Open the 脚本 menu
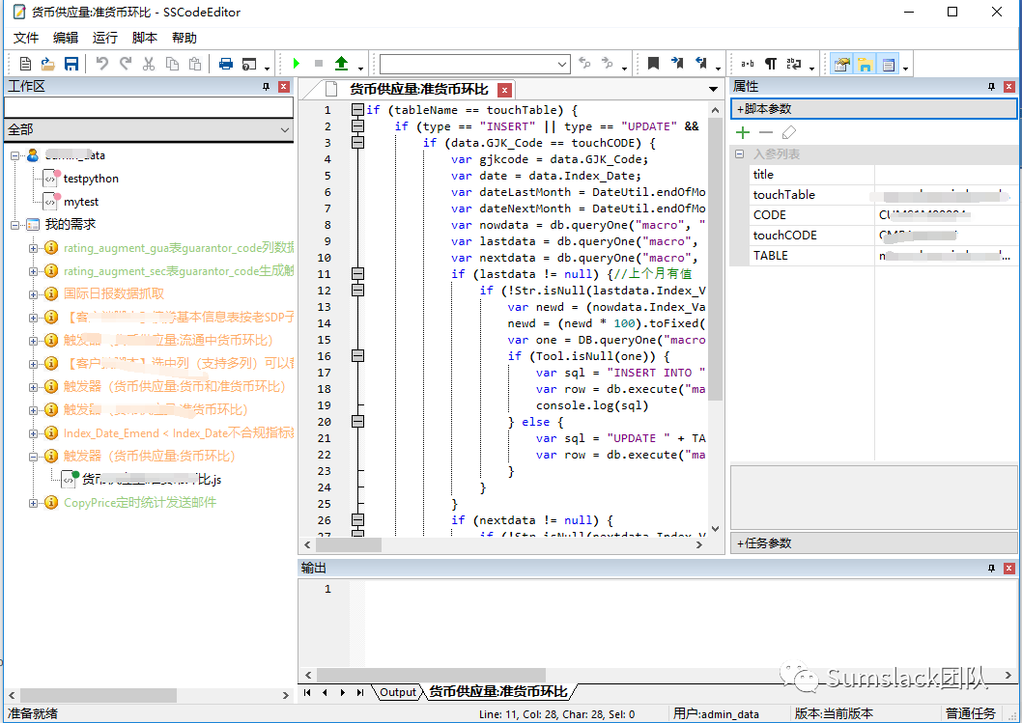 (144, 38)
